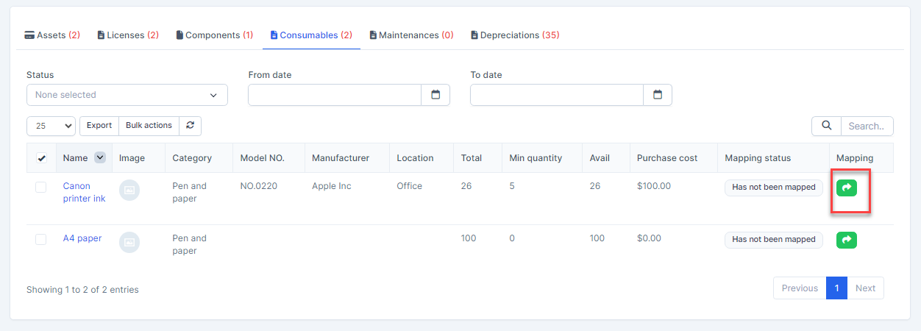Click the A4 paper image placeholder
The width and height of the screenshot is (921, 331).
[129, 241]
